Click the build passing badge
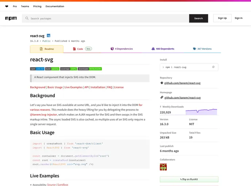This screenshot has width=251, height=186. (52, 69)
